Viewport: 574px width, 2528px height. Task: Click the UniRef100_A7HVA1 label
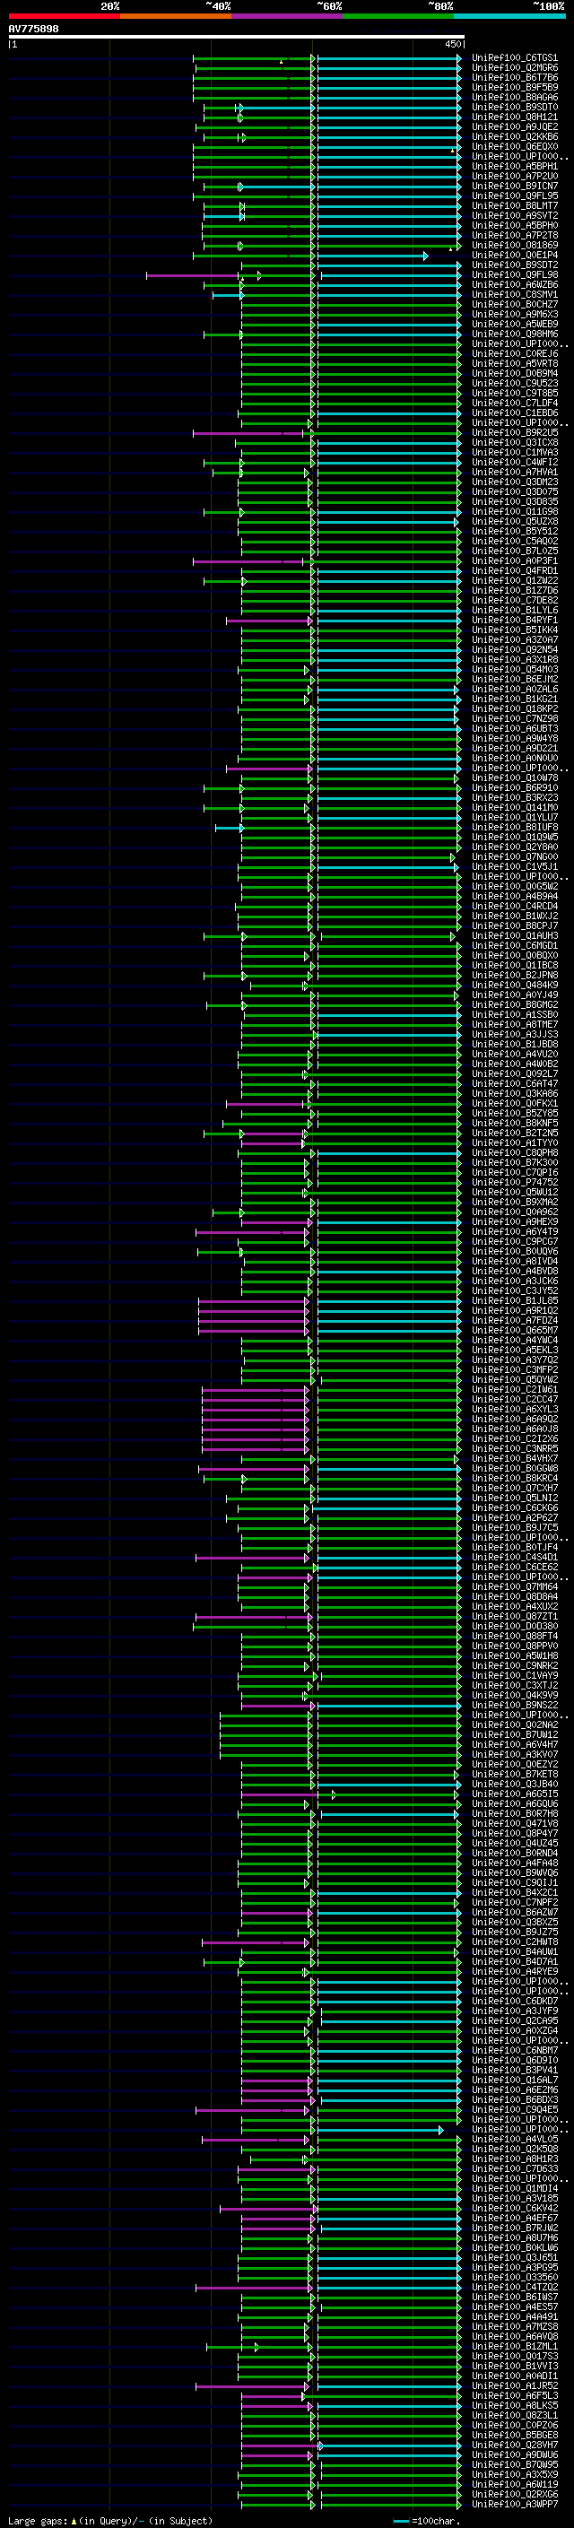pyautogui.click(x=514, y=472)
